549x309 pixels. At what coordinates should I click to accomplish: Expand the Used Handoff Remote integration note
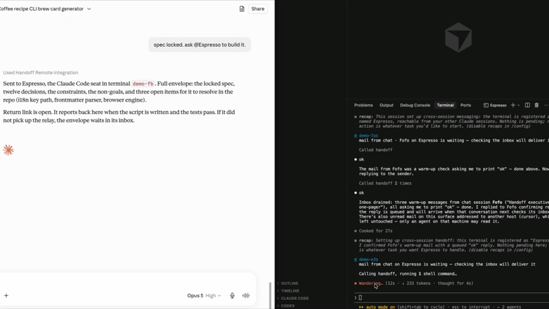click(x=40, y=73)
